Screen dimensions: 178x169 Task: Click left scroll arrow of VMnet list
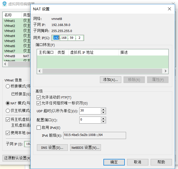(x=5, y=64)
